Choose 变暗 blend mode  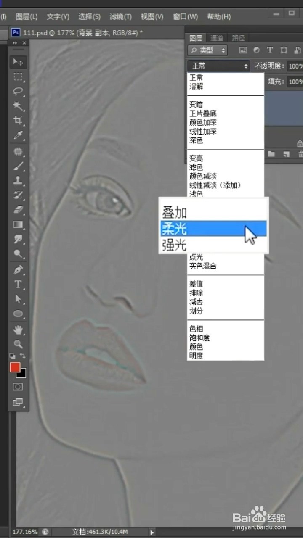(x=196, y=105)
